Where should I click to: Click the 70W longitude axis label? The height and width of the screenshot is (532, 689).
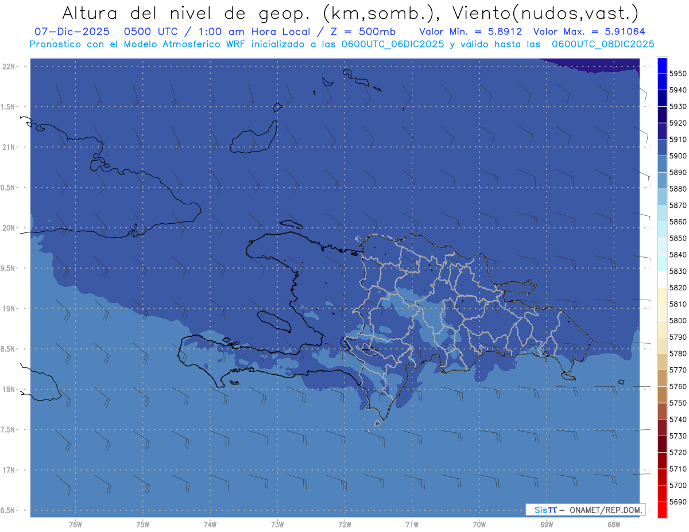pyautogui.click(x=479, y=525)
